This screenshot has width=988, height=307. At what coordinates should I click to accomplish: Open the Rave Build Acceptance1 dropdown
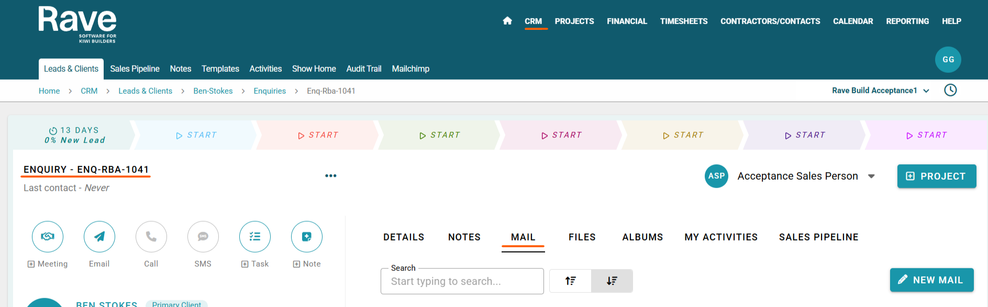coord(881,91)
